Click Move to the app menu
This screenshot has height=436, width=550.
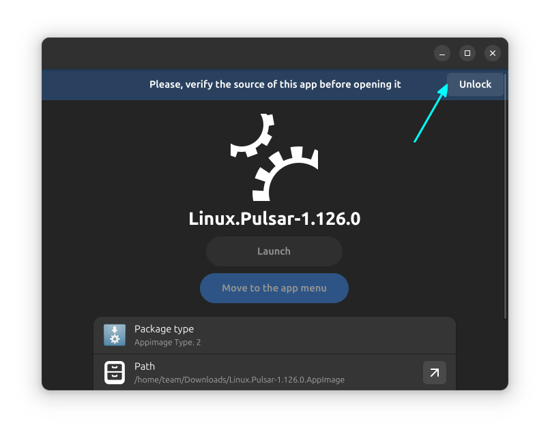tap(274, 288)
